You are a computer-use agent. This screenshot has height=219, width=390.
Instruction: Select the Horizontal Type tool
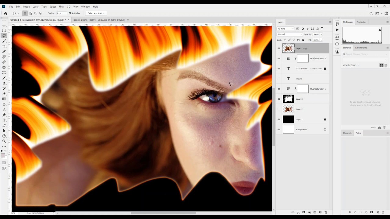(x=4, y=120)
